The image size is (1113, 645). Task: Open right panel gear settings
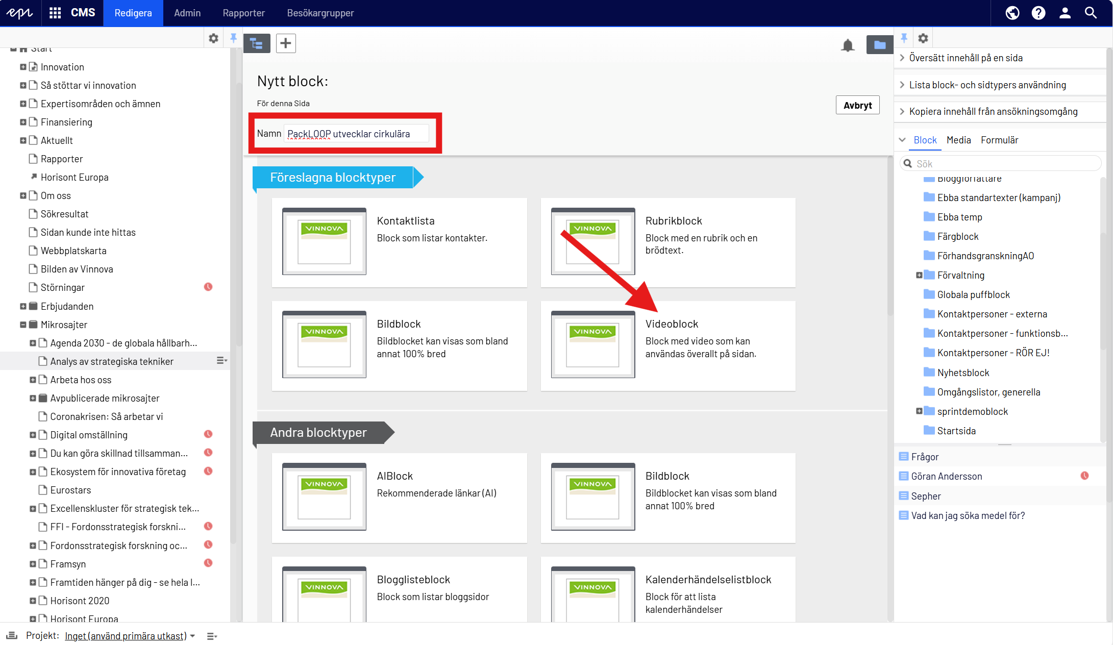923,38
